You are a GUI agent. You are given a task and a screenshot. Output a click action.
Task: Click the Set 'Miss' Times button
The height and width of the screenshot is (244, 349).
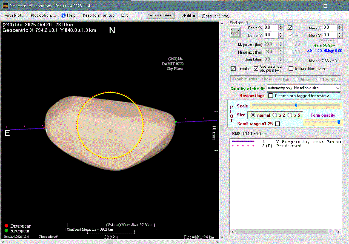[x=160, y=15]
